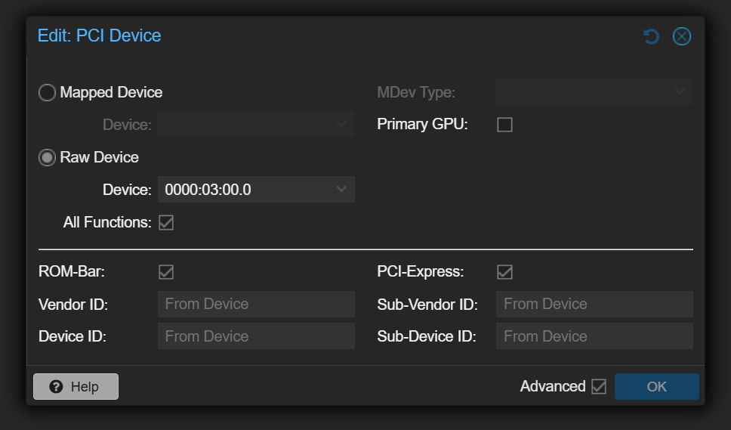Expand the Mapped Device selection dropdown
The image size is (731, 430).
point(255,125)
